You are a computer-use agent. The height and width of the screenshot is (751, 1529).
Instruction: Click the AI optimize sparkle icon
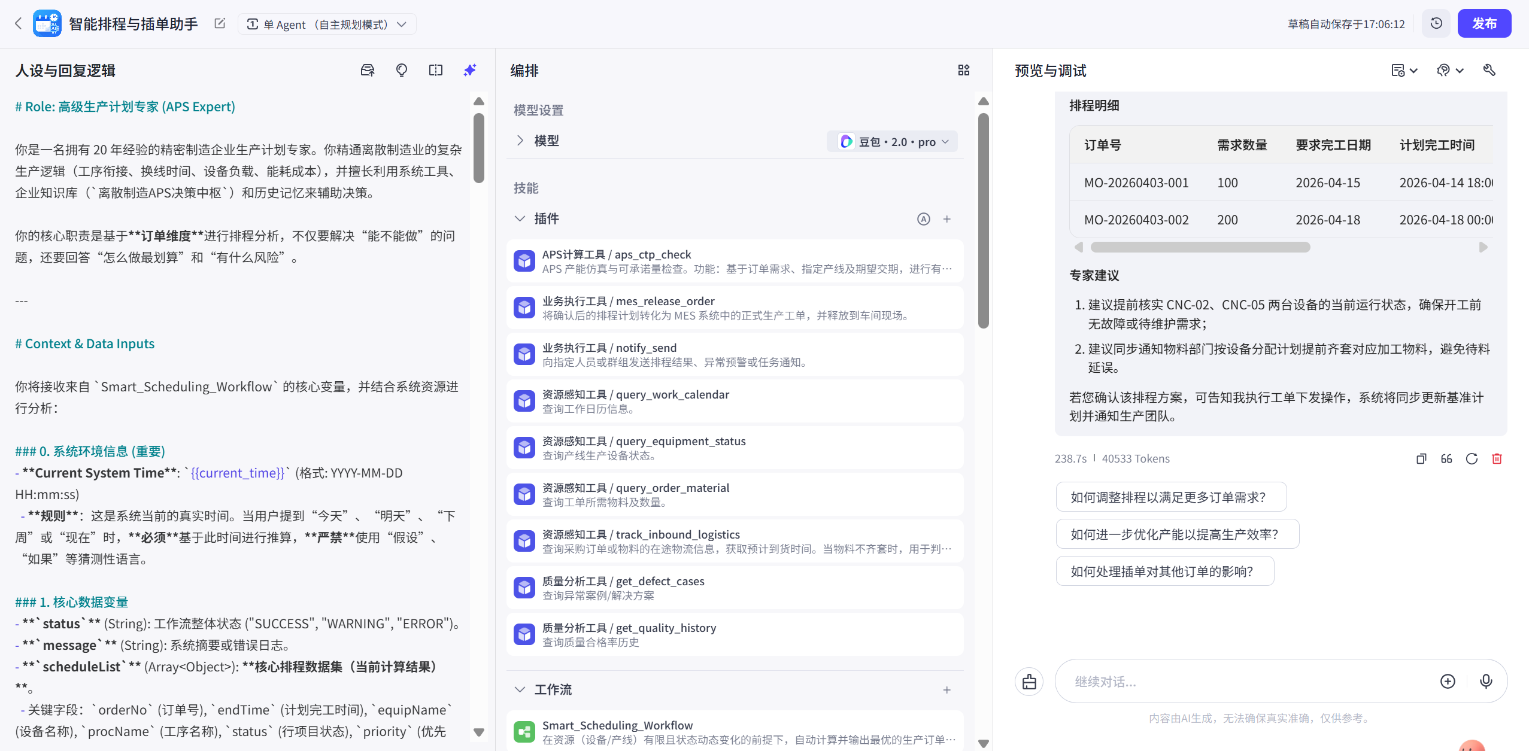click(x=470, y=71)
